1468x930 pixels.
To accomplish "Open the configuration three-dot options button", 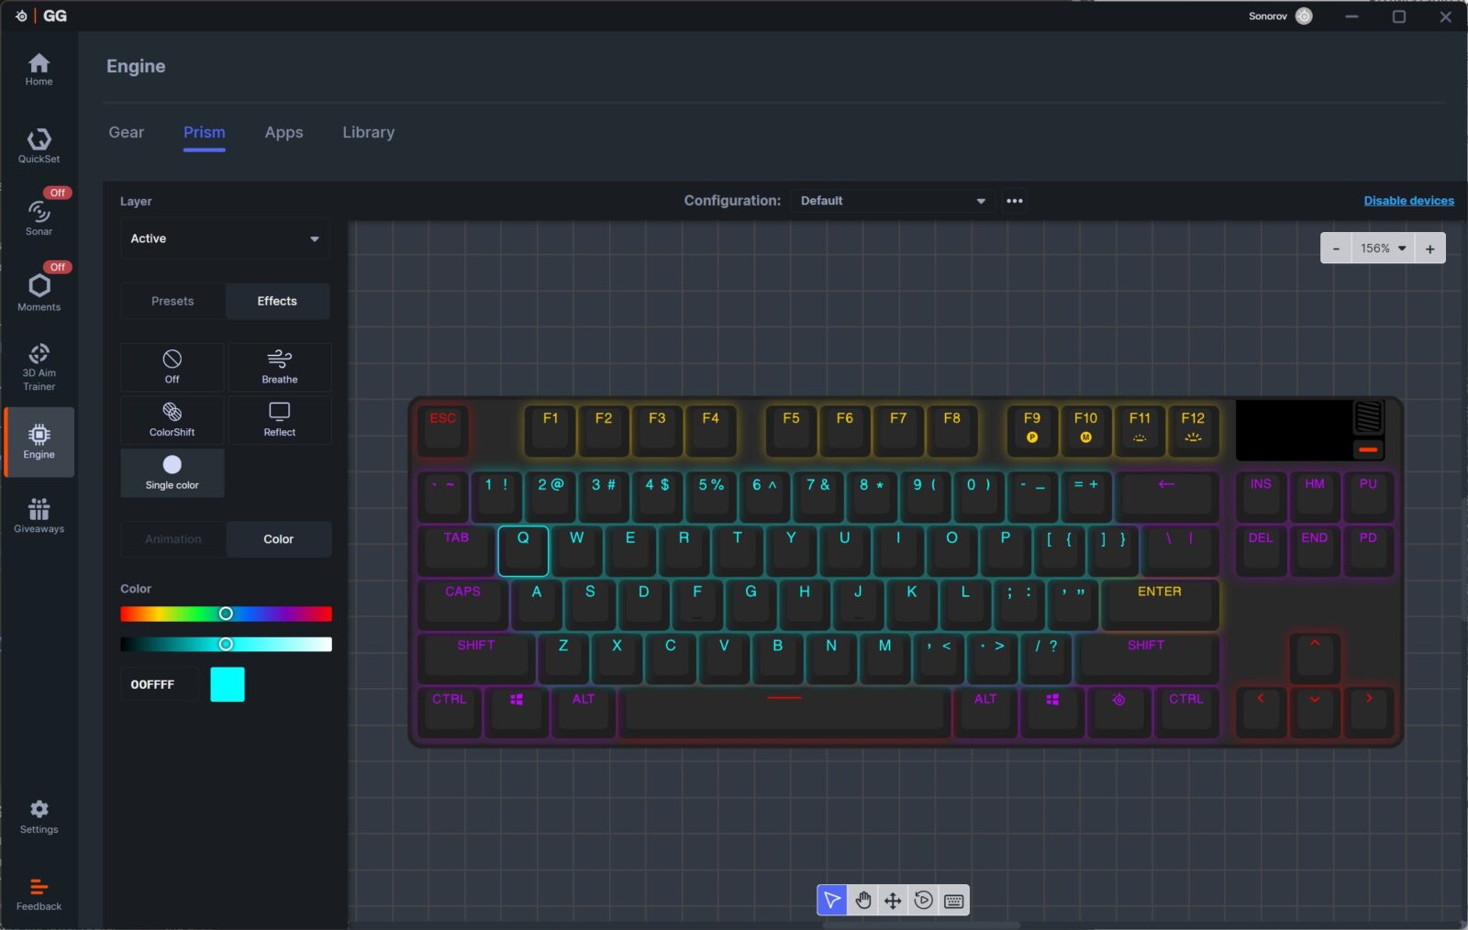I will [x=1014, y=201].
